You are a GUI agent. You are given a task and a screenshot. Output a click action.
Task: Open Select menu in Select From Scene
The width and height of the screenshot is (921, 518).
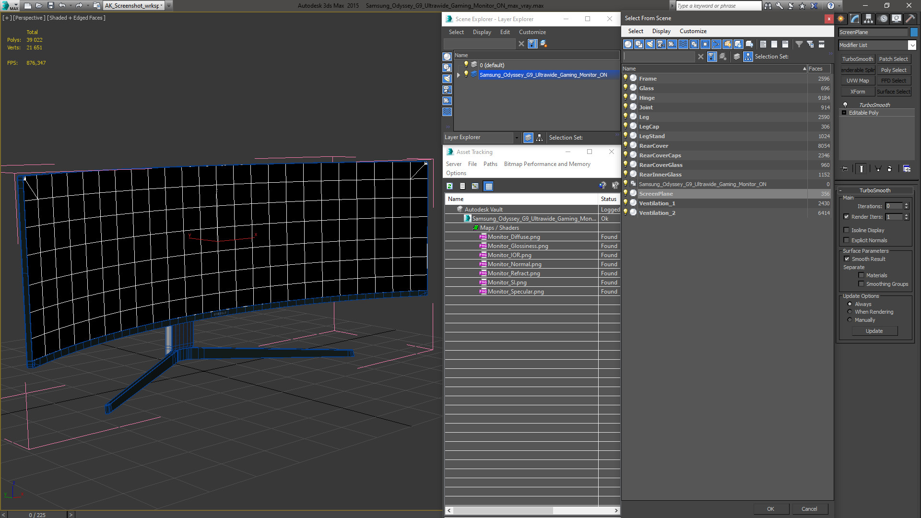(x=636, y=31)
